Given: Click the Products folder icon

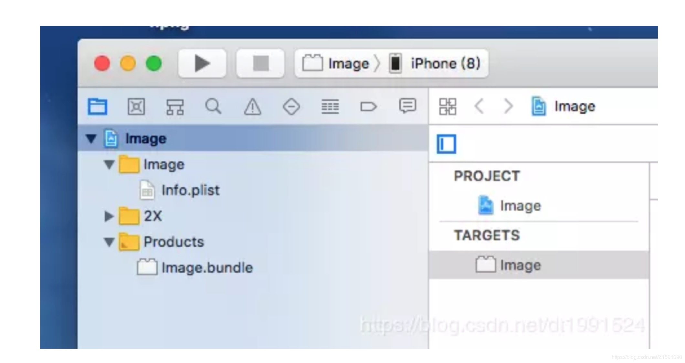Looking at the screenshot, I should (x=129, y=242).
